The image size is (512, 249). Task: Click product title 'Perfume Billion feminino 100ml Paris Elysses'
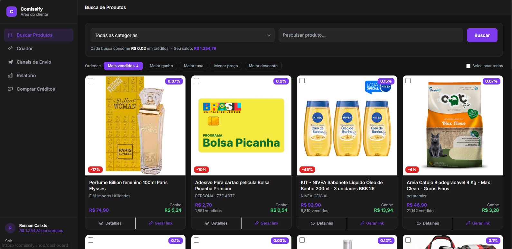coord(128,186)
